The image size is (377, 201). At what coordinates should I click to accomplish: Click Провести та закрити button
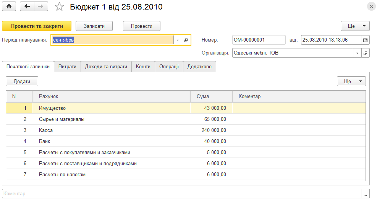coord(37,26)
